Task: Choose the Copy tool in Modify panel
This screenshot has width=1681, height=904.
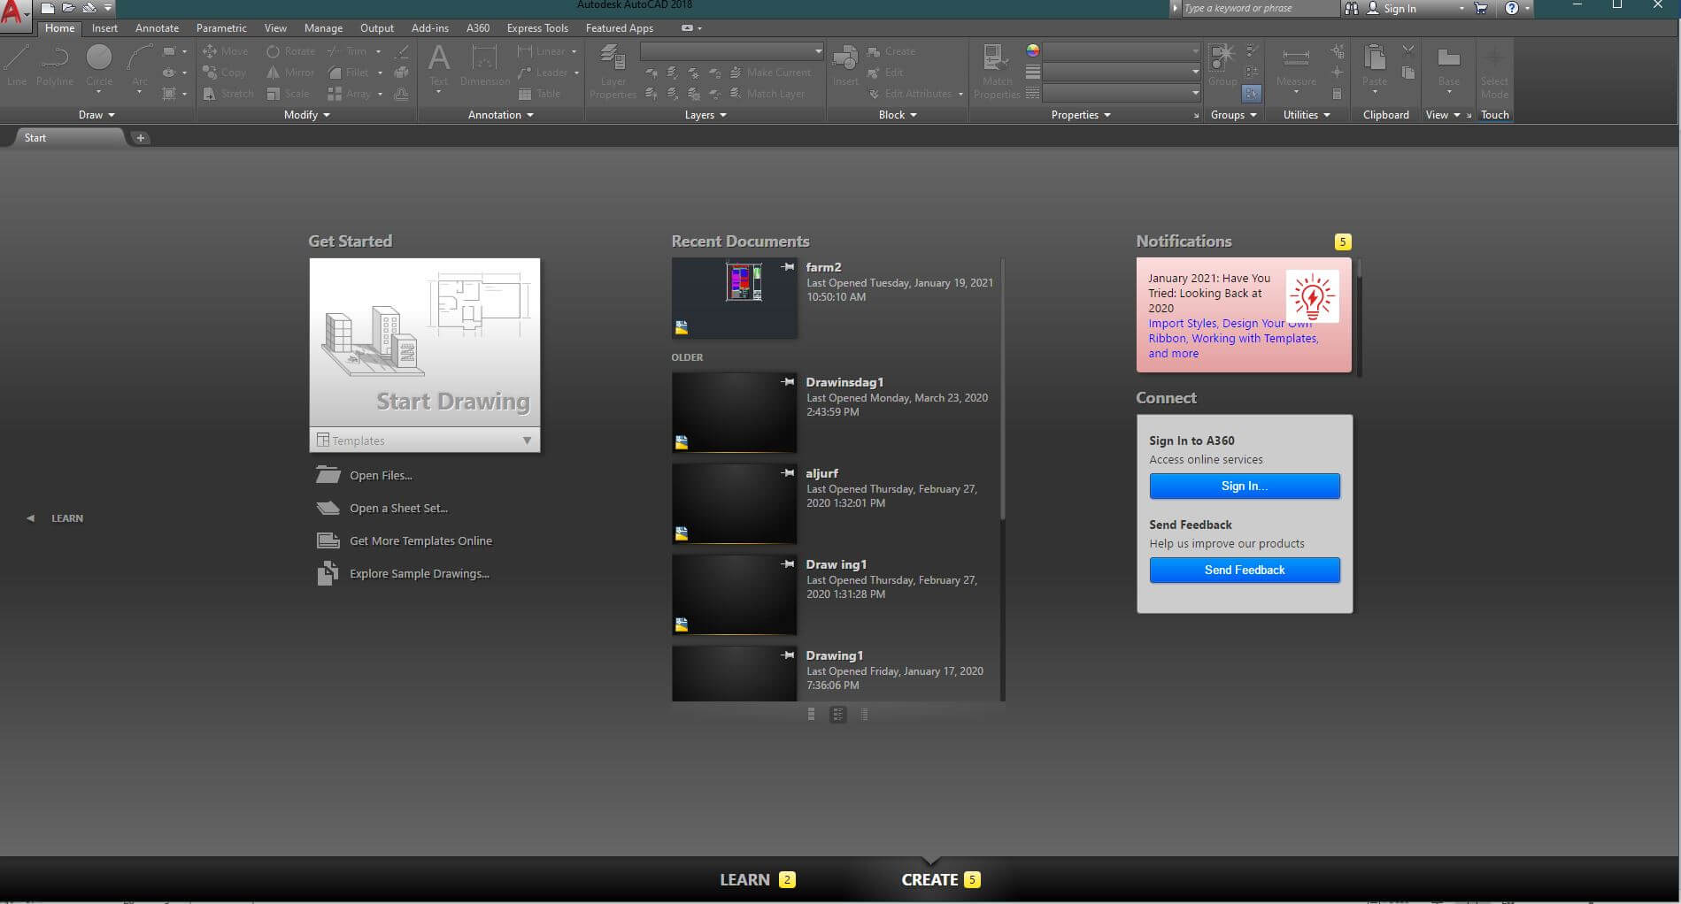Action: [x=224, y=73]
